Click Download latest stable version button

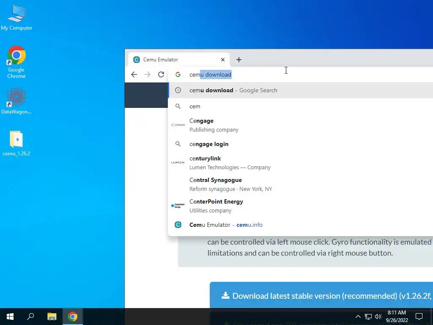click(x=321, y=296)
